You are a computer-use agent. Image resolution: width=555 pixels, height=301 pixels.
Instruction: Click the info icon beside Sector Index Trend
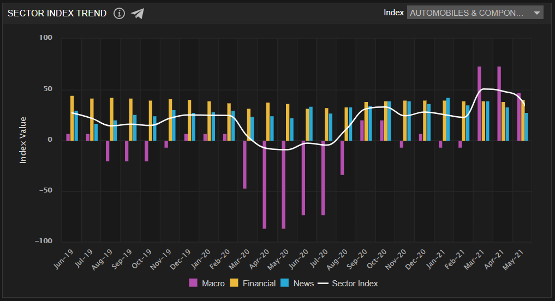pos(119,13)
